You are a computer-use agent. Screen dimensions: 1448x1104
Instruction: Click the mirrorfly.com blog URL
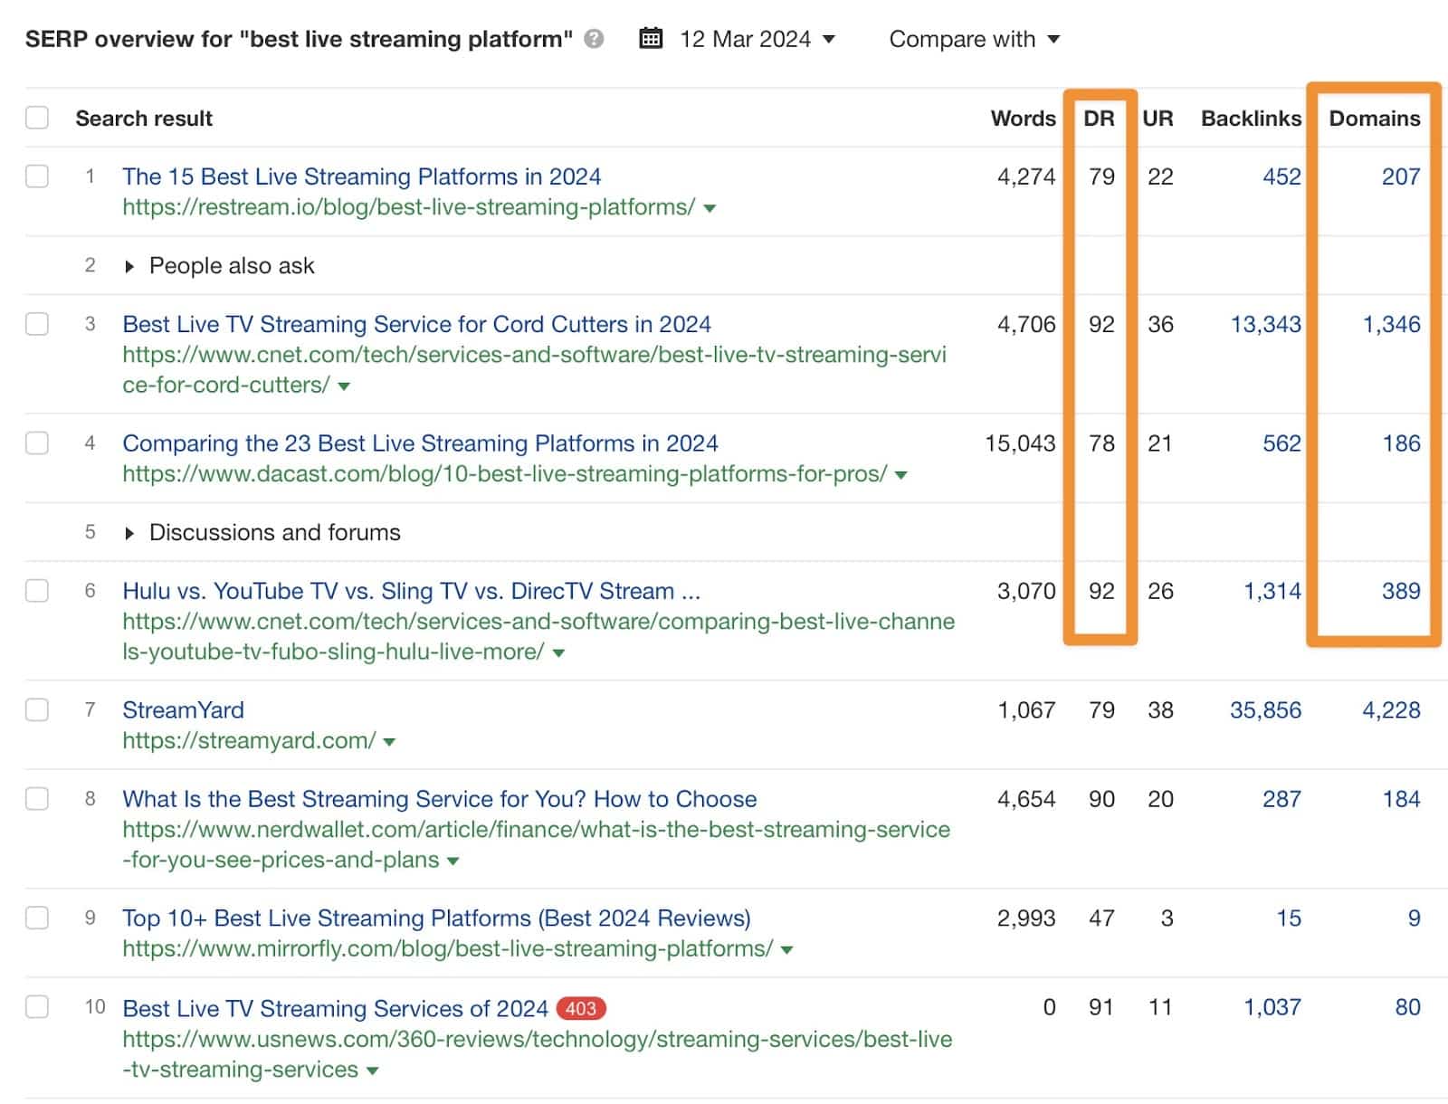click(447, 949)
